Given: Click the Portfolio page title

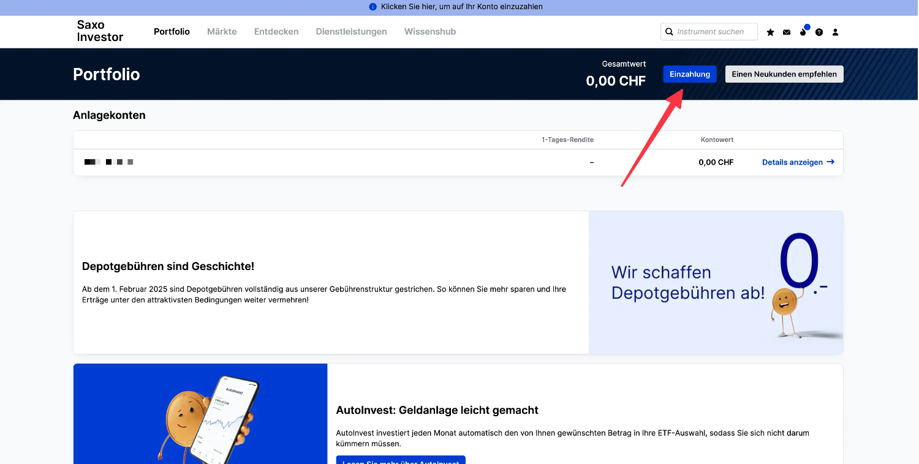Looking at the screenshot, I should [107, 75].
